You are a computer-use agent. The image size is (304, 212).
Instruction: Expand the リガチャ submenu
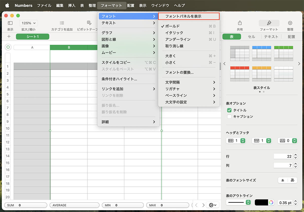tap(189, 89)
